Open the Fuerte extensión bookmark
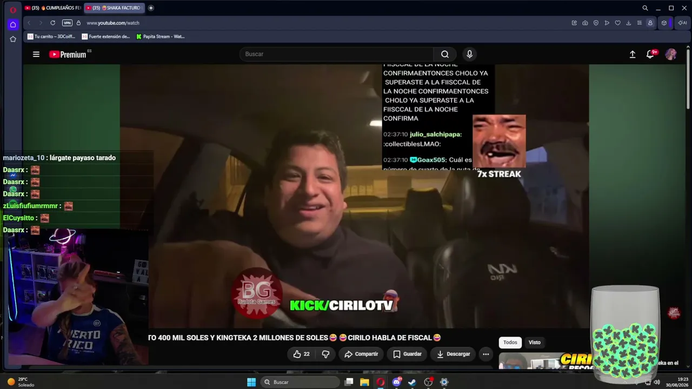 (x=106, y=37)
